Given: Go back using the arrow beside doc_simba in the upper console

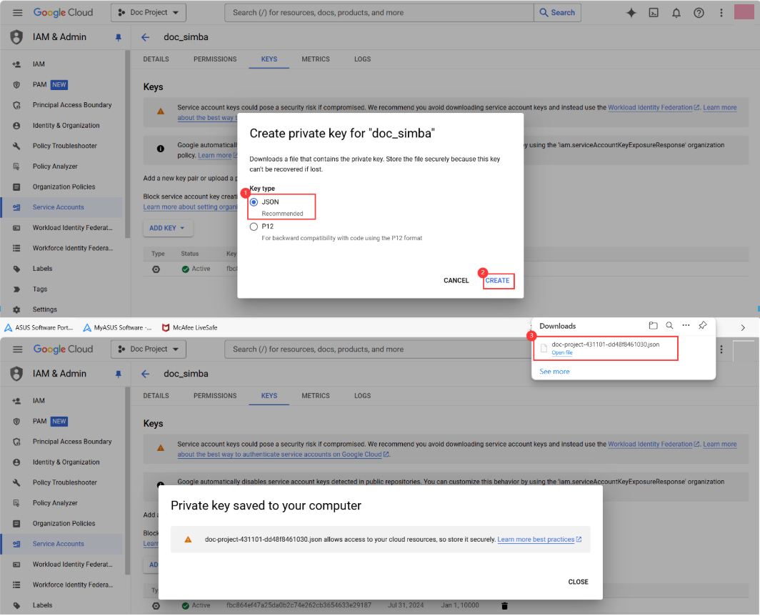Looking at the screenshot, I should point(146,37).
